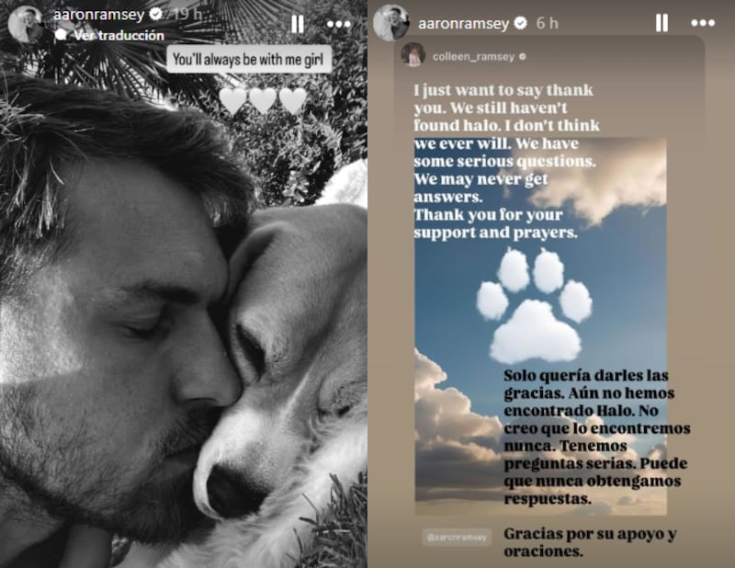
Task: Open aaronramsey avatar on right story
Action: point(391,22)
